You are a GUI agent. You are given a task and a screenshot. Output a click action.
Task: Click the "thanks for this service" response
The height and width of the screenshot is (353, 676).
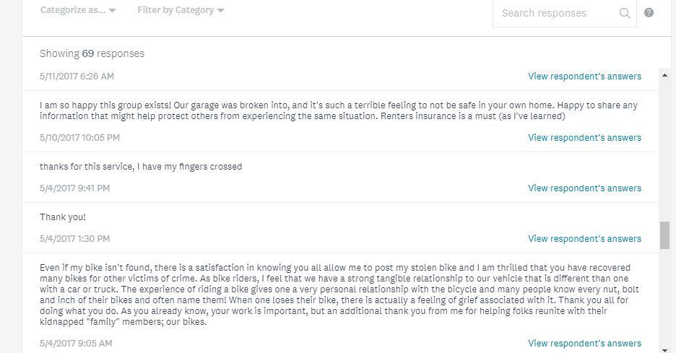tap(141, 166)
